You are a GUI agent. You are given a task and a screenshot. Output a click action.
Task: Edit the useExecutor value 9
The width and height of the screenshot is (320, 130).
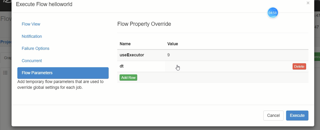point(168,55)
